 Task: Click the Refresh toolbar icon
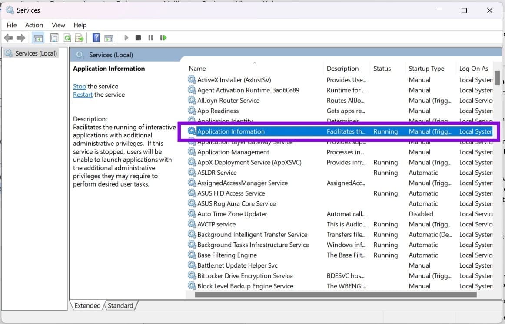pyautogui.click(x=67, y=38)
